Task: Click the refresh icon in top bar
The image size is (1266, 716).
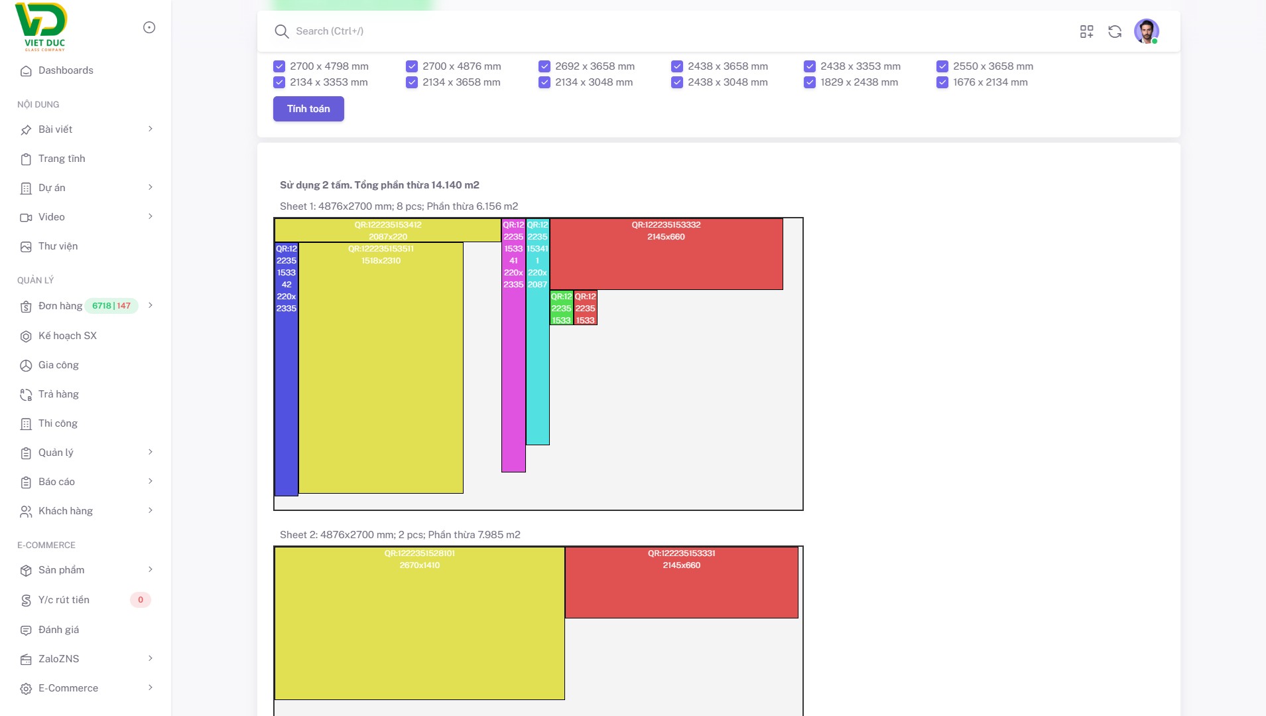Action: 1115,31
